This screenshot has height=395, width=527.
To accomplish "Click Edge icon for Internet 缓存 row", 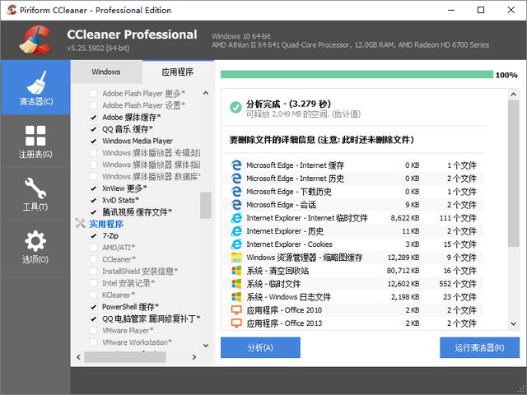I will pos(236,165).
